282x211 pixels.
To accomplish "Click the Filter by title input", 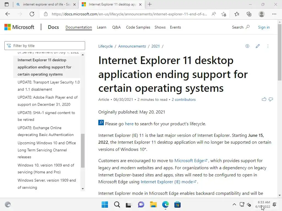I will pyautogui.click(x=45, y=46).
